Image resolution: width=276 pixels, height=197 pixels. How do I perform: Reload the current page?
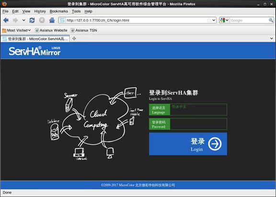pos(32,20)
